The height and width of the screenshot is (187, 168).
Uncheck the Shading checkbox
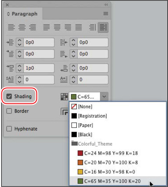9,96
